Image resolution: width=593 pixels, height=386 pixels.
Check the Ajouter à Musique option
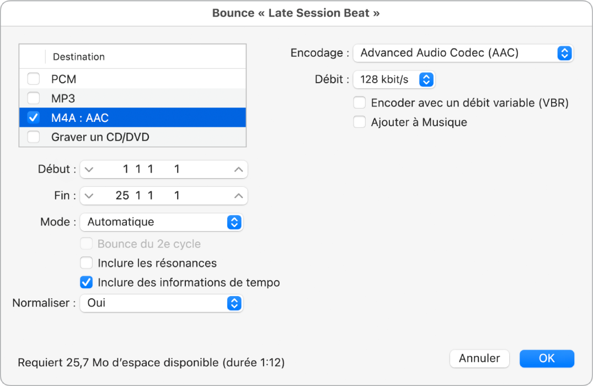[359, 122]
